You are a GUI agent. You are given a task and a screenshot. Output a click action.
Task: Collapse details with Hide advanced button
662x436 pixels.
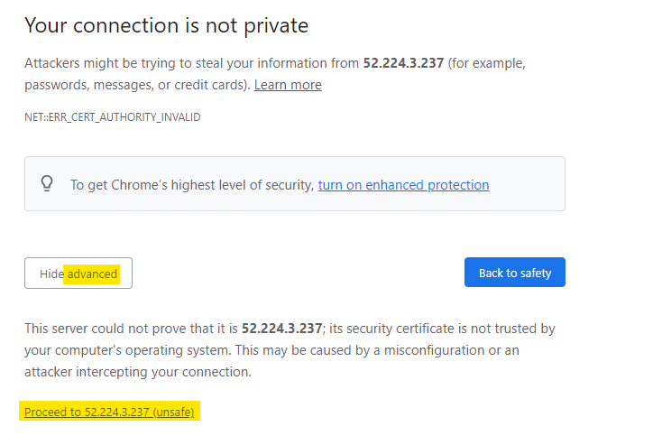(78, 274)
